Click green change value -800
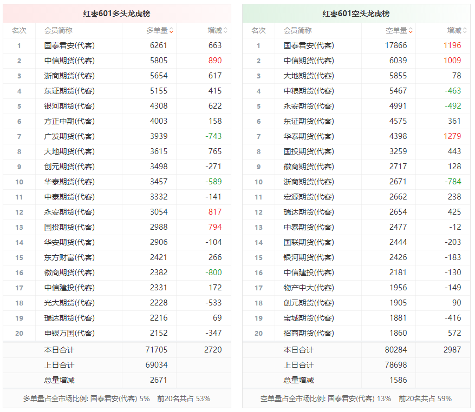Image resolution: width=475 pixels, height=412 pixels. (213, 273)
